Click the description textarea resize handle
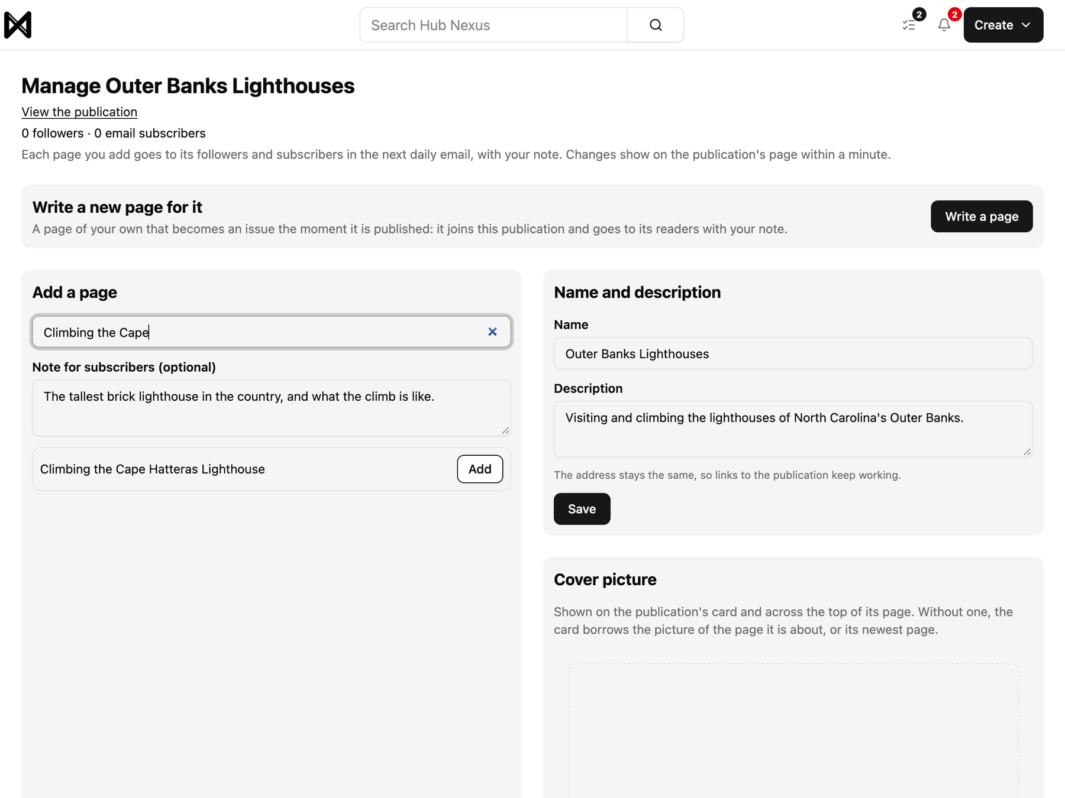The image size is (1065, 798). pyautogui.click(x=1027, y=452)
